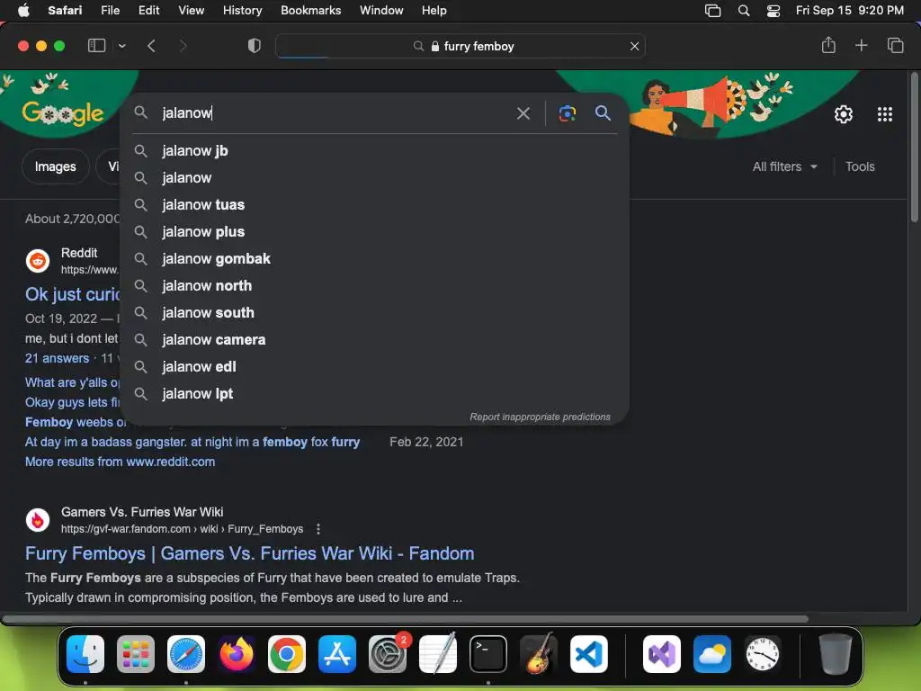Image resolution: width=921 pixels, height=691 pixels.
Task: Click 'More results from www.reddit.com' link
Action: [120, 462]
